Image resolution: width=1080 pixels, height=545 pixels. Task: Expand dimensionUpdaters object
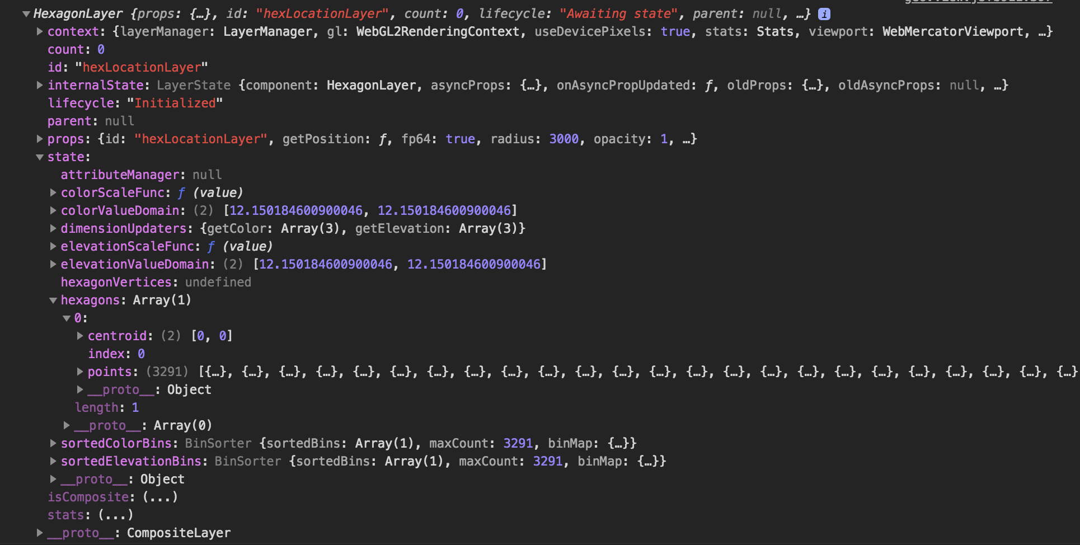coord(53,229)
